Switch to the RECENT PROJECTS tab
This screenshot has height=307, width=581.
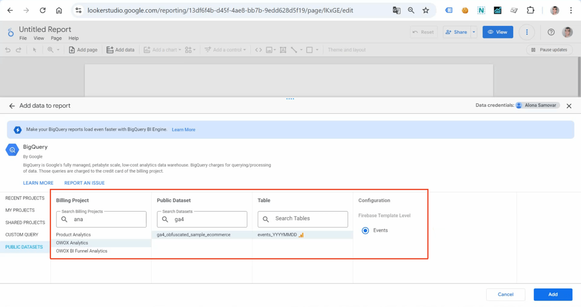25,198
